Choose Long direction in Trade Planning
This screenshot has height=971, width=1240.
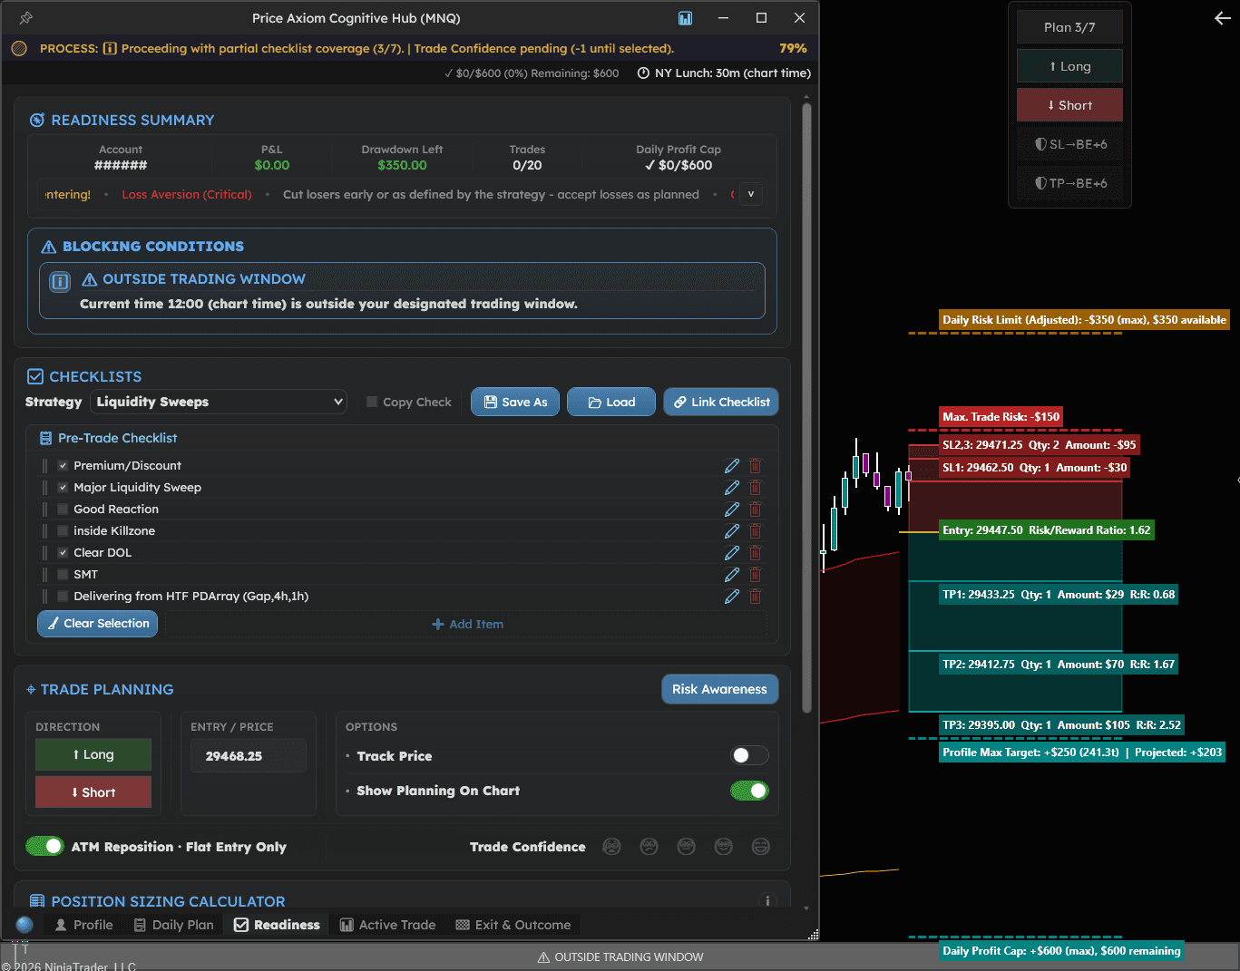click(93, 754)
